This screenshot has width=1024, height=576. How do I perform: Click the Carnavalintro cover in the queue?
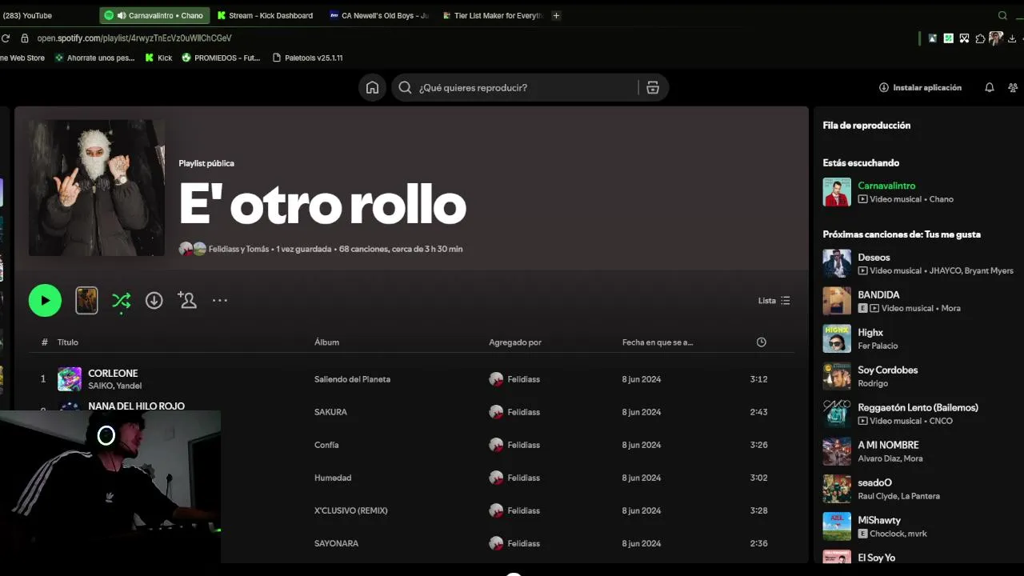[837, 192]
